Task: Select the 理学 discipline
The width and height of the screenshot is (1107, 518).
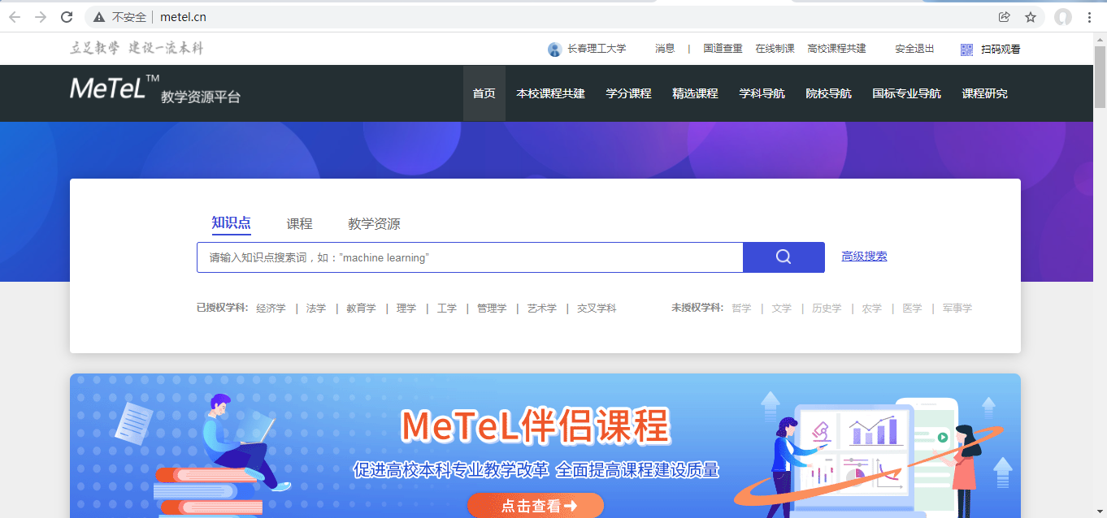Action: pos(406,309)
